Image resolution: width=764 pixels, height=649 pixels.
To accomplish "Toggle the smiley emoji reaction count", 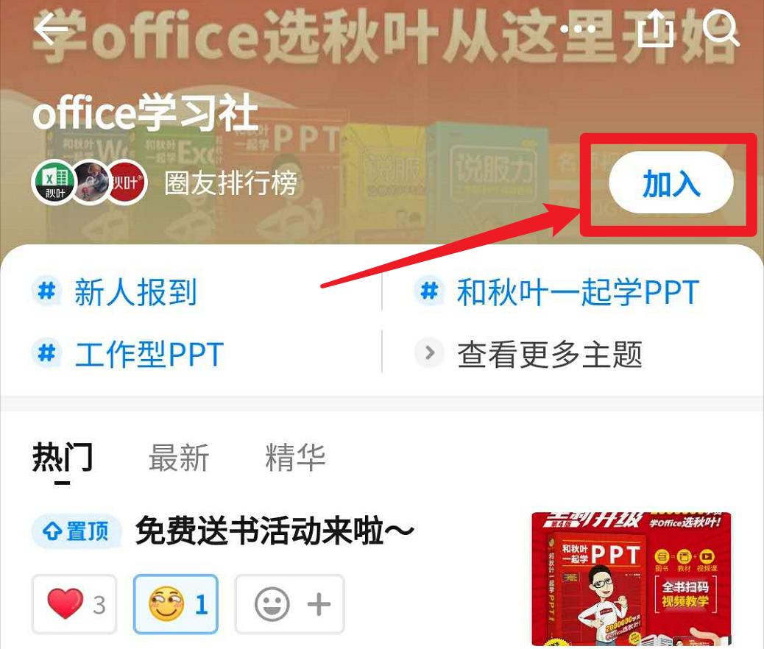I will (x=176, y=604).
